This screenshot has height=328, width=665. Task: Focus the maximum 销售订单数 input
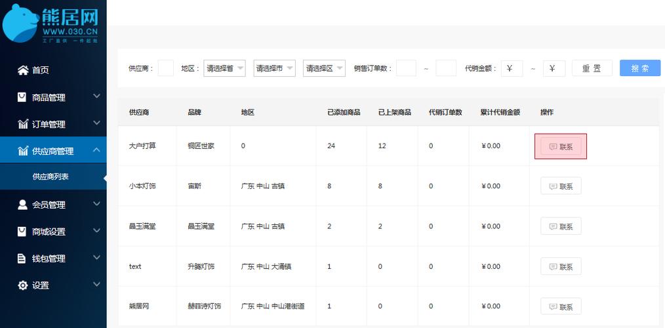click(x=446, y=68)
